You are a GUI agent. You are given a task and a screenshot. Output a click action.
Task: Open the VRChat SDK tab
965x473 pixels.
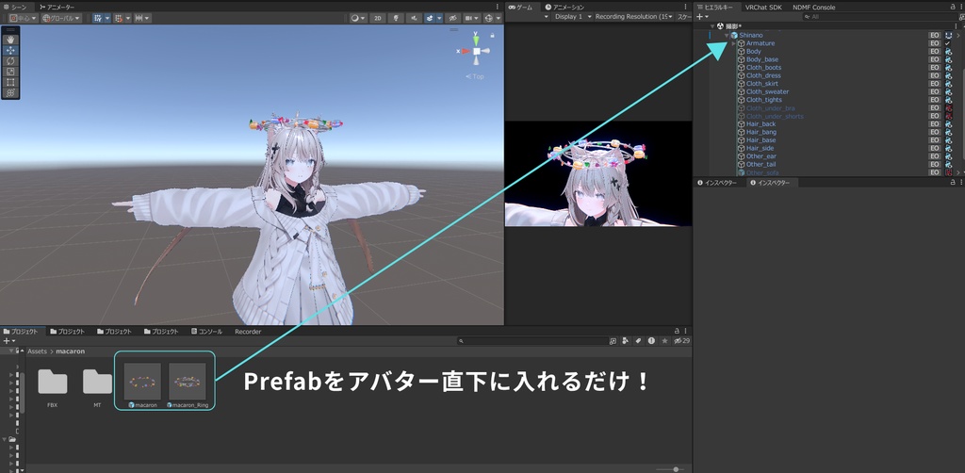pos(763,7)
